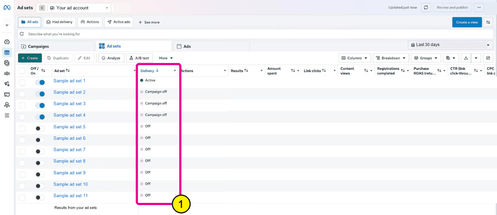Open the Delivery column options arrow
The width and height of the screenshot is (497, 215).
coord(175,71)
